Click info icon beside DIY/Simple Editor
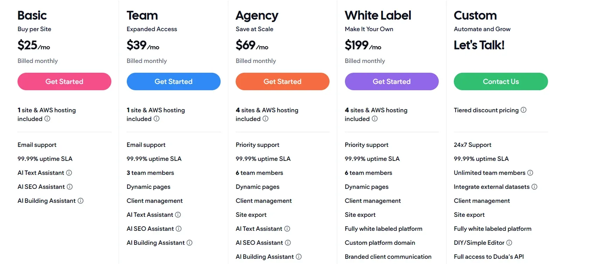Viewport: 596px width, 264px height. pyautogui.click(x=509, y=243)
